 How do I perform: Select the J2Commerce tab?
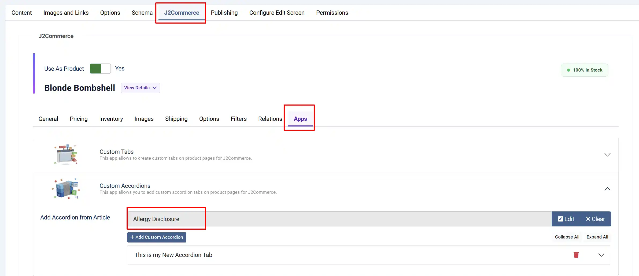[182, 13]
